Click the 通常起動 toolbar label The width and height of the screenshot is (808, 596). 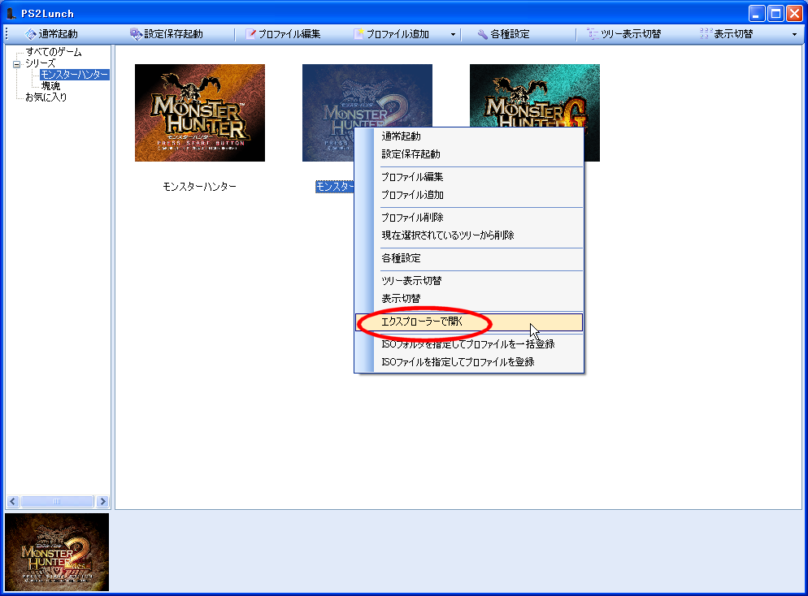tap(59, 34)
